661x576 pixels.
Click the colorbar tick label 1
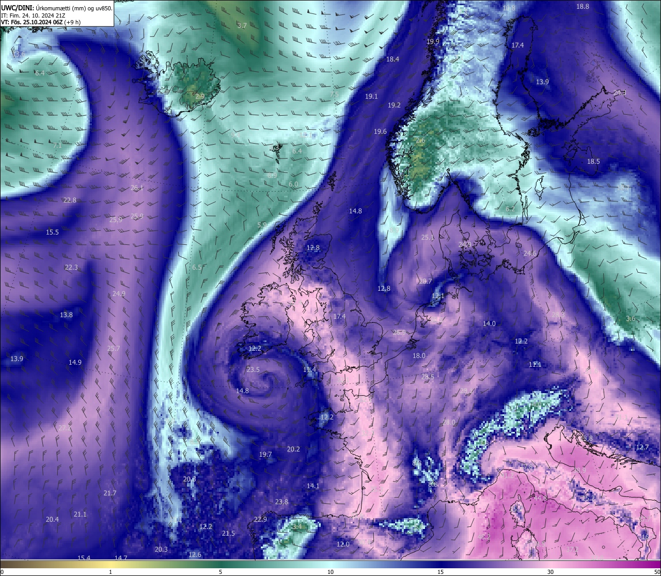pos(111,572)
